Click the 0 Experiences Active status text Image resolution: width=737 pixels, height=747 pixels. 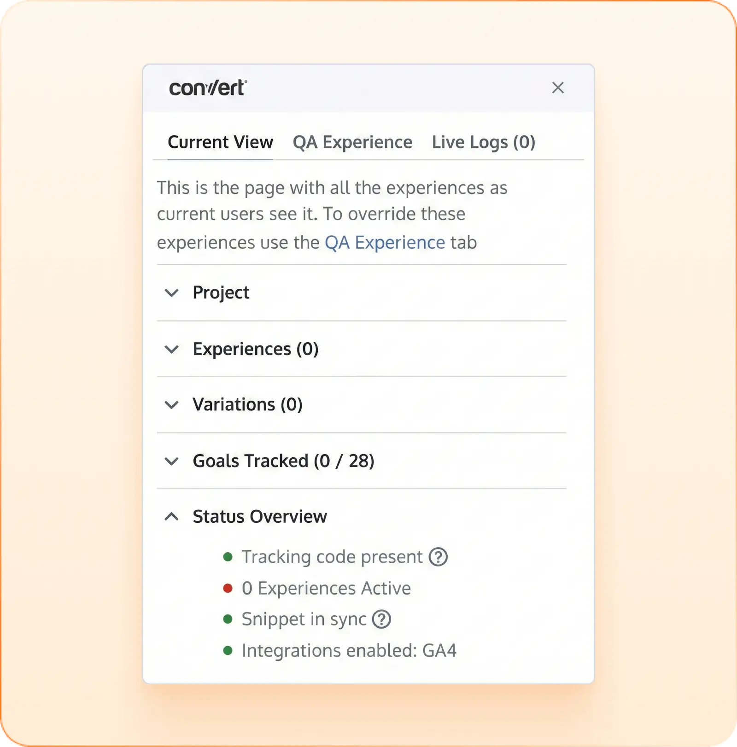click(x=326, y=588)
